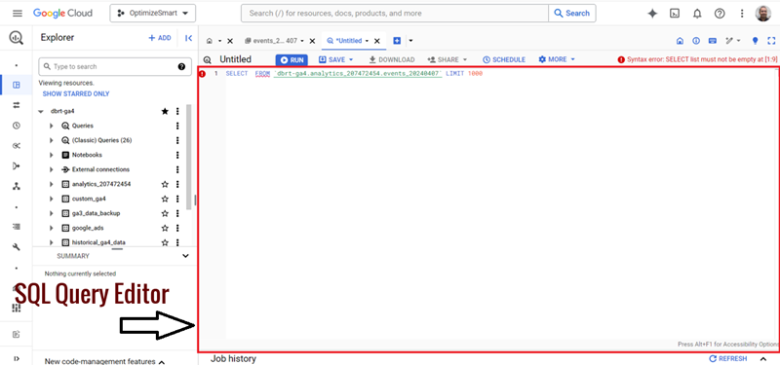
Task: Open more options for Notebooks row
Action: [177, 155]
